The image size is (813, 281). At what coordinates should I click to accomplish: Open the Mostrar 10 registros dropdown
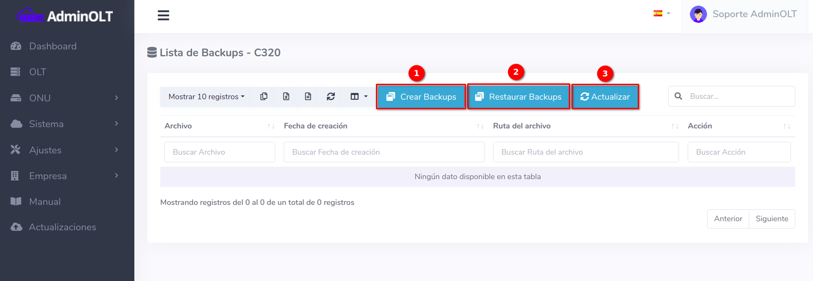click(x=206, y=97)
